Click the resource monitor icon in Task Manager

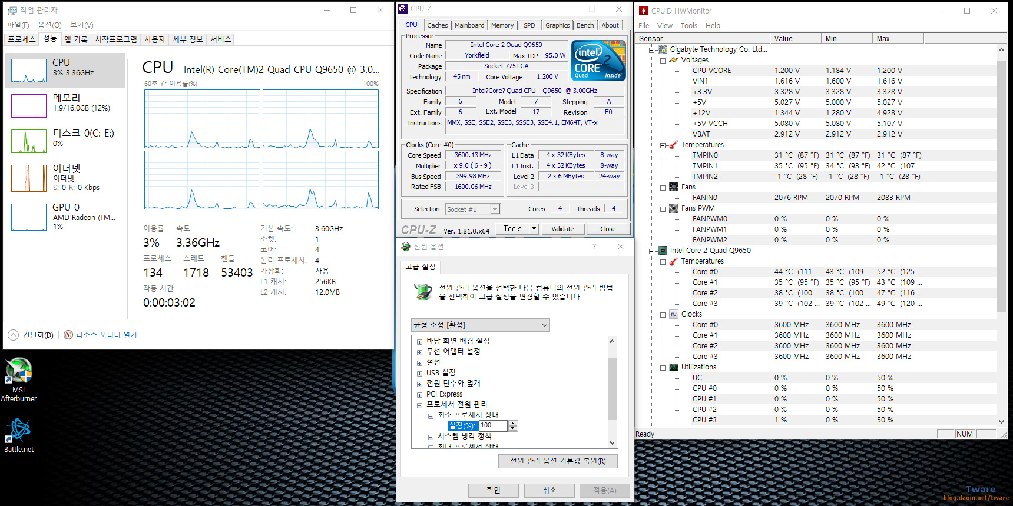click(68, 335)
